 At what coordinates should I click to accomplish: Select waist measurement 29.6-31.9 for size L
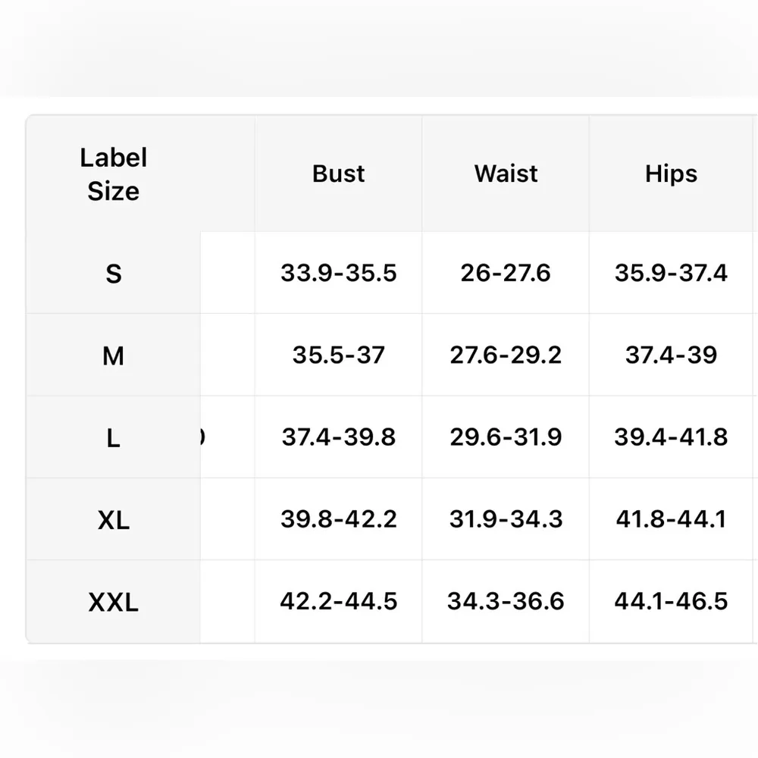pos(506,437)
